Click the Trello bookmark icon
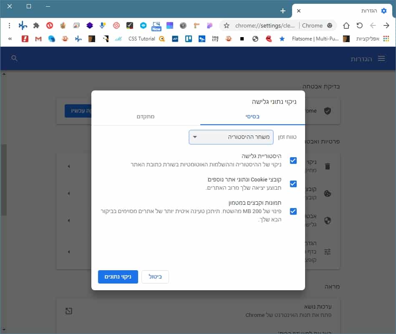 [x=189, y=39]
